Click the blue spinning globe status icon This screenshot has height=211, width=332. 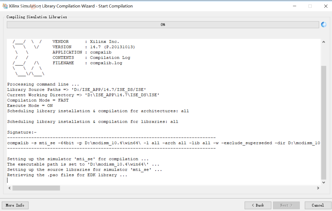[x=324, y=25]
